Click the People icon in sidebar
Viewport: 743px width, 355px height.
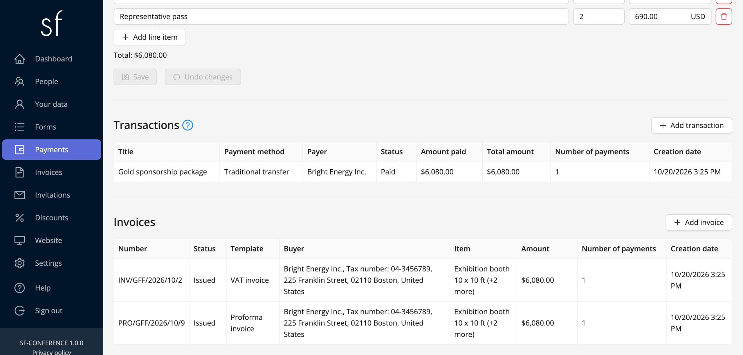(x=19, y=81)
